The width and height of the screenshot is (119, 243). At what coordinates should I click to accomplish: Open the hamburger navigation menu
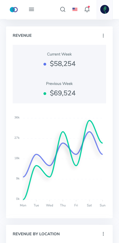[x=31, y=9]
